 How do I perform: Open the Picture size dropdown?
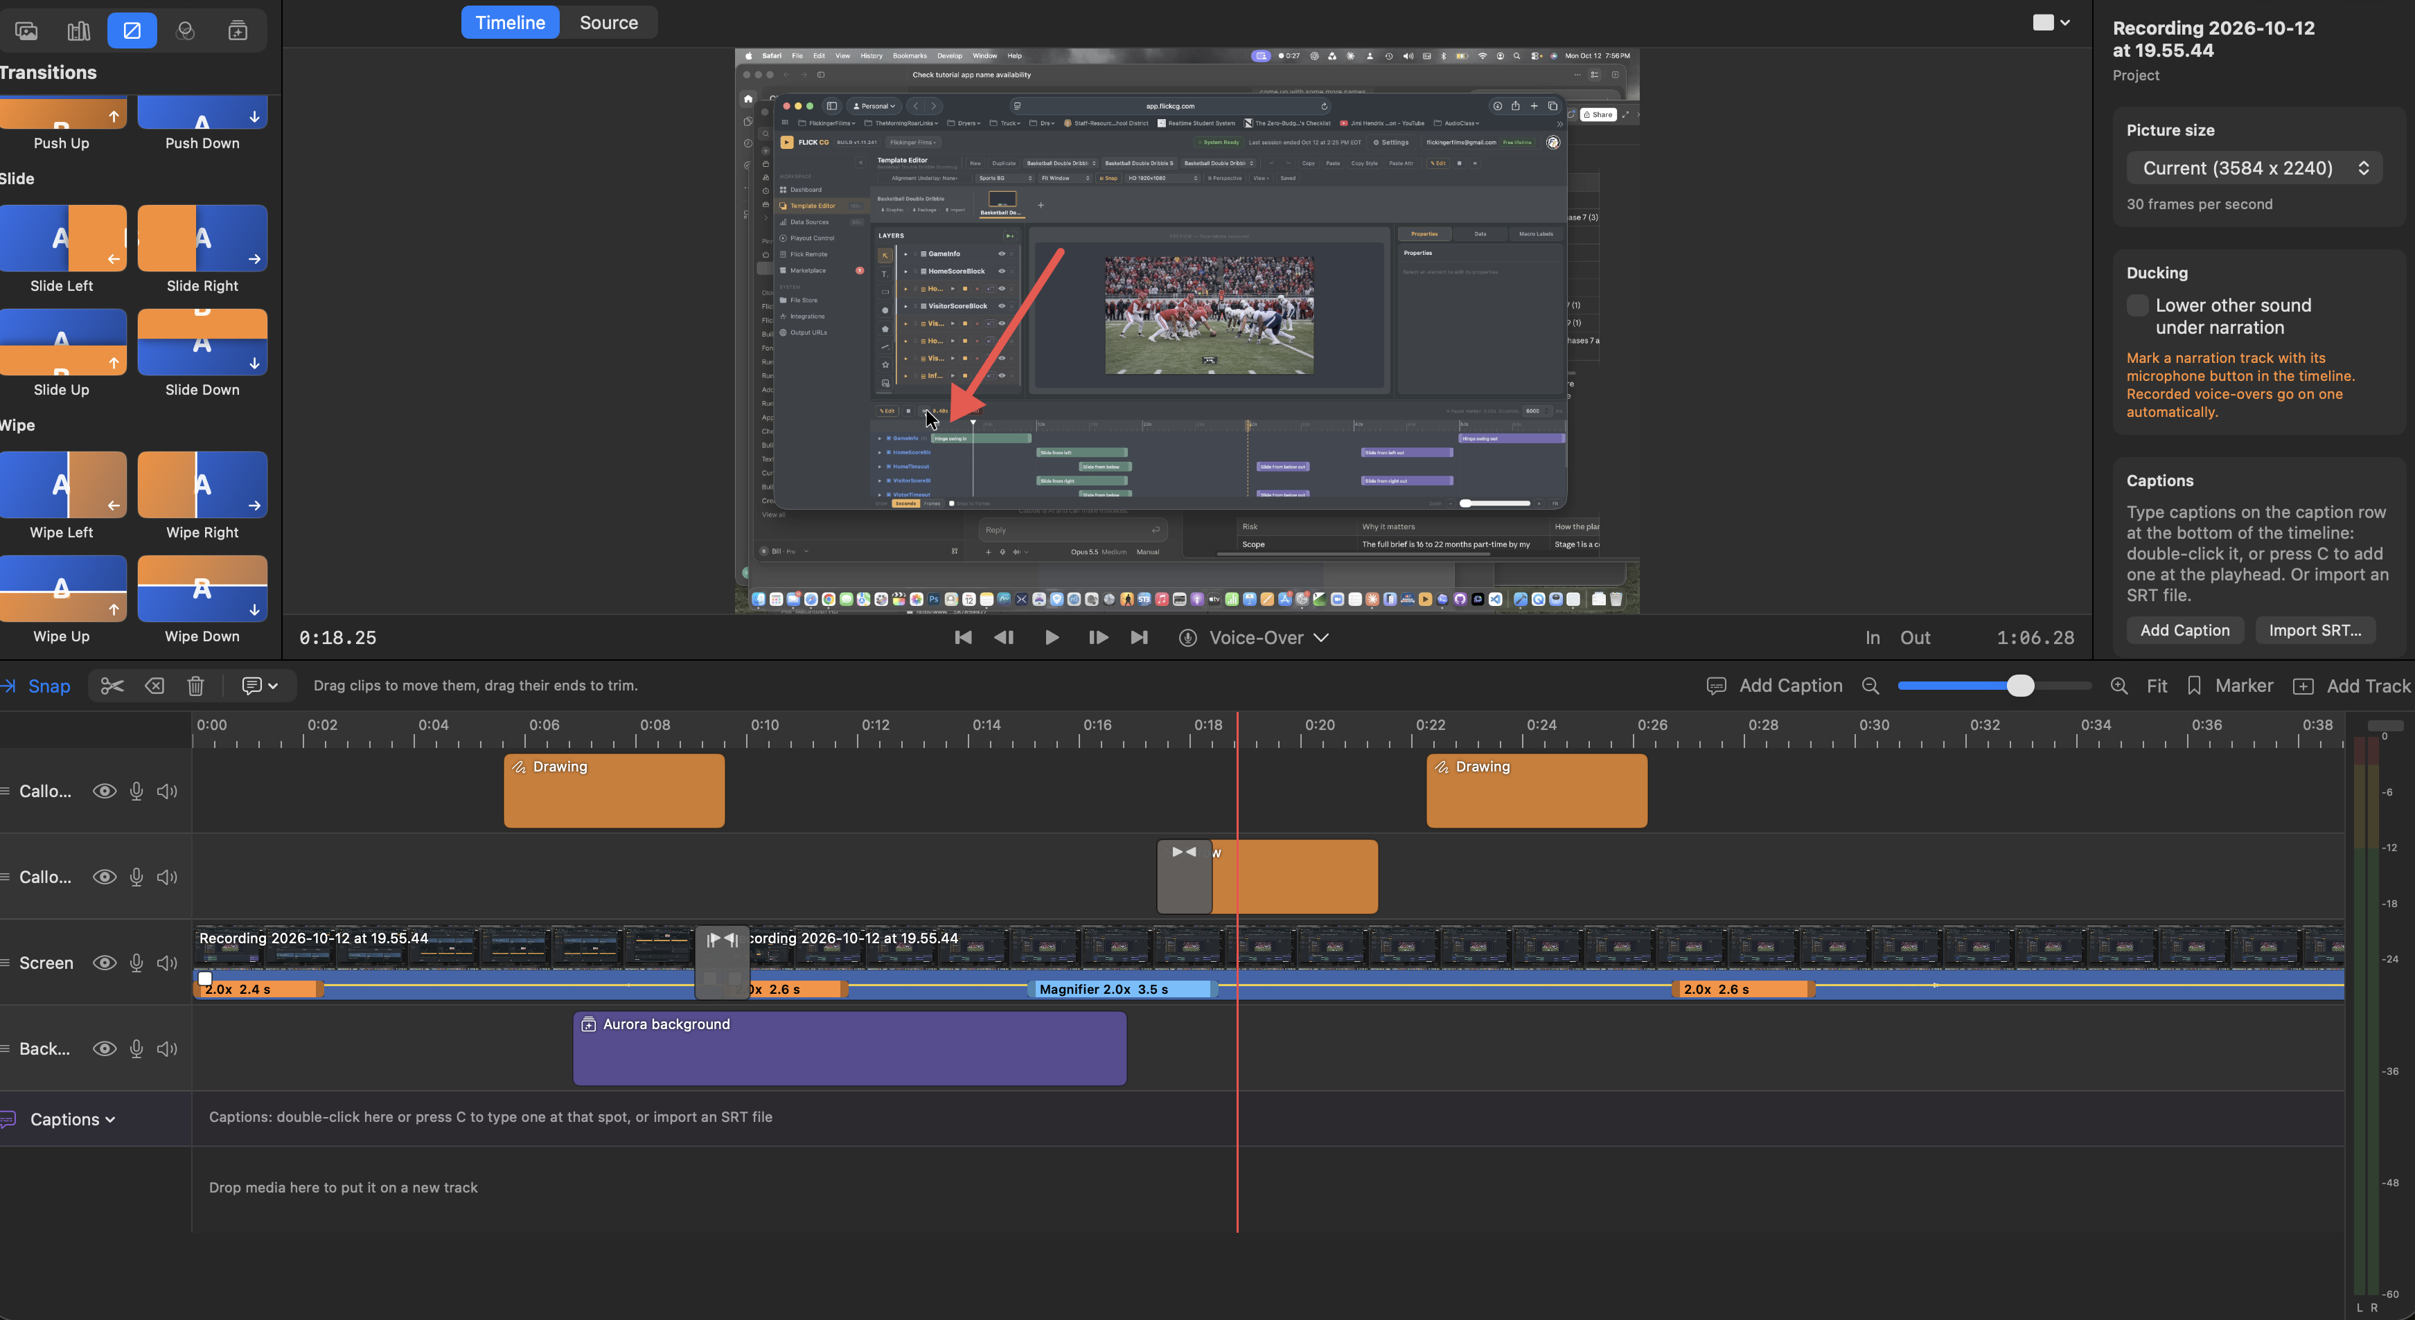coord(2254,168)
